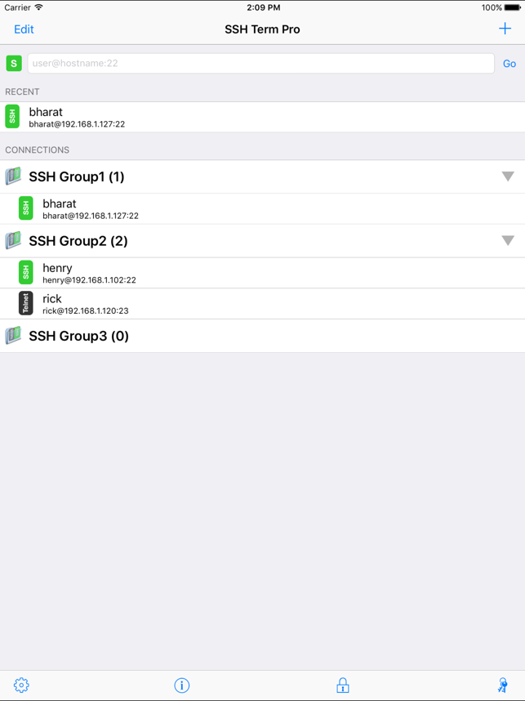Connect to bharat under SSH Group1
The width and height of the screenshot is (525, 701).
click(262, 209)
